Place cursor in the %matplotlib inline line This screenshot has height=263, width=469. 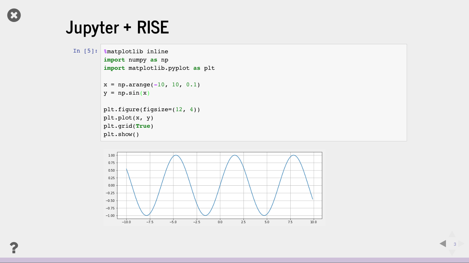point(136,51)
